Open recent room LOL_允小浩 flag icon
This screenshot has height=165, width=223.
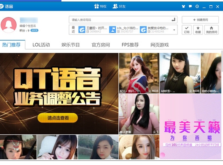point(113,30)
